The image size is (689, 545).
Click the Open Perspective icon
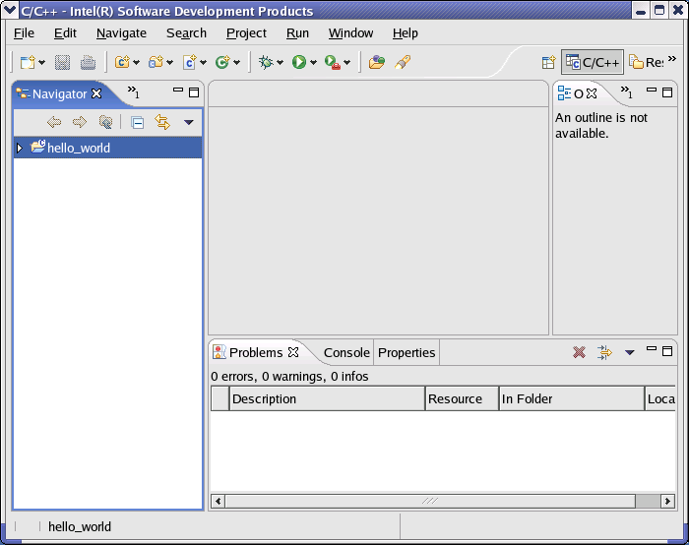click(548, 62)
